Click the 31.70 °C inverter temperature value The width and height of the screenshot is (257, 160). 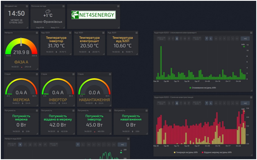coord(56,46)
